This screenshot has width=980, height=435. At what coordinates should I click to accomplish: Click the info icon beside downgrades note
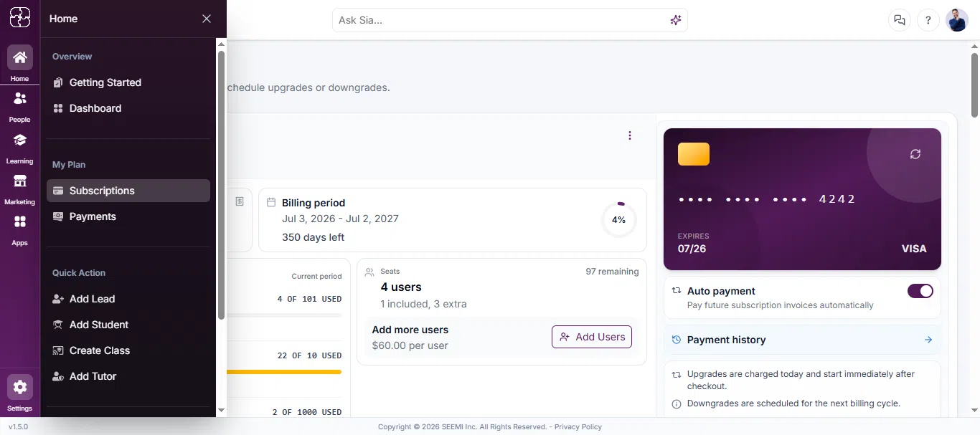[x=676, y=404]
